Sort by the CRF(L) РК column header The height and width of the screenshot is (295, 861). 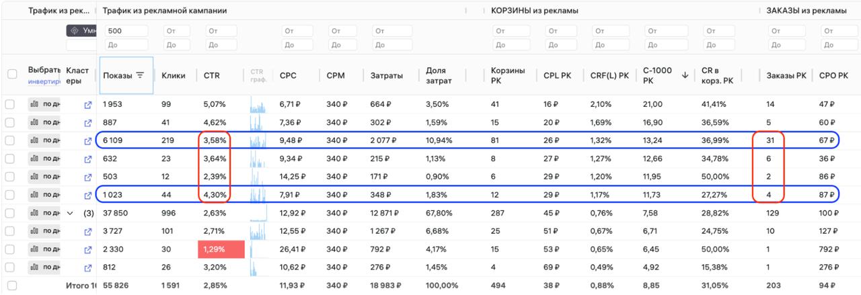[x=609, y=75]
